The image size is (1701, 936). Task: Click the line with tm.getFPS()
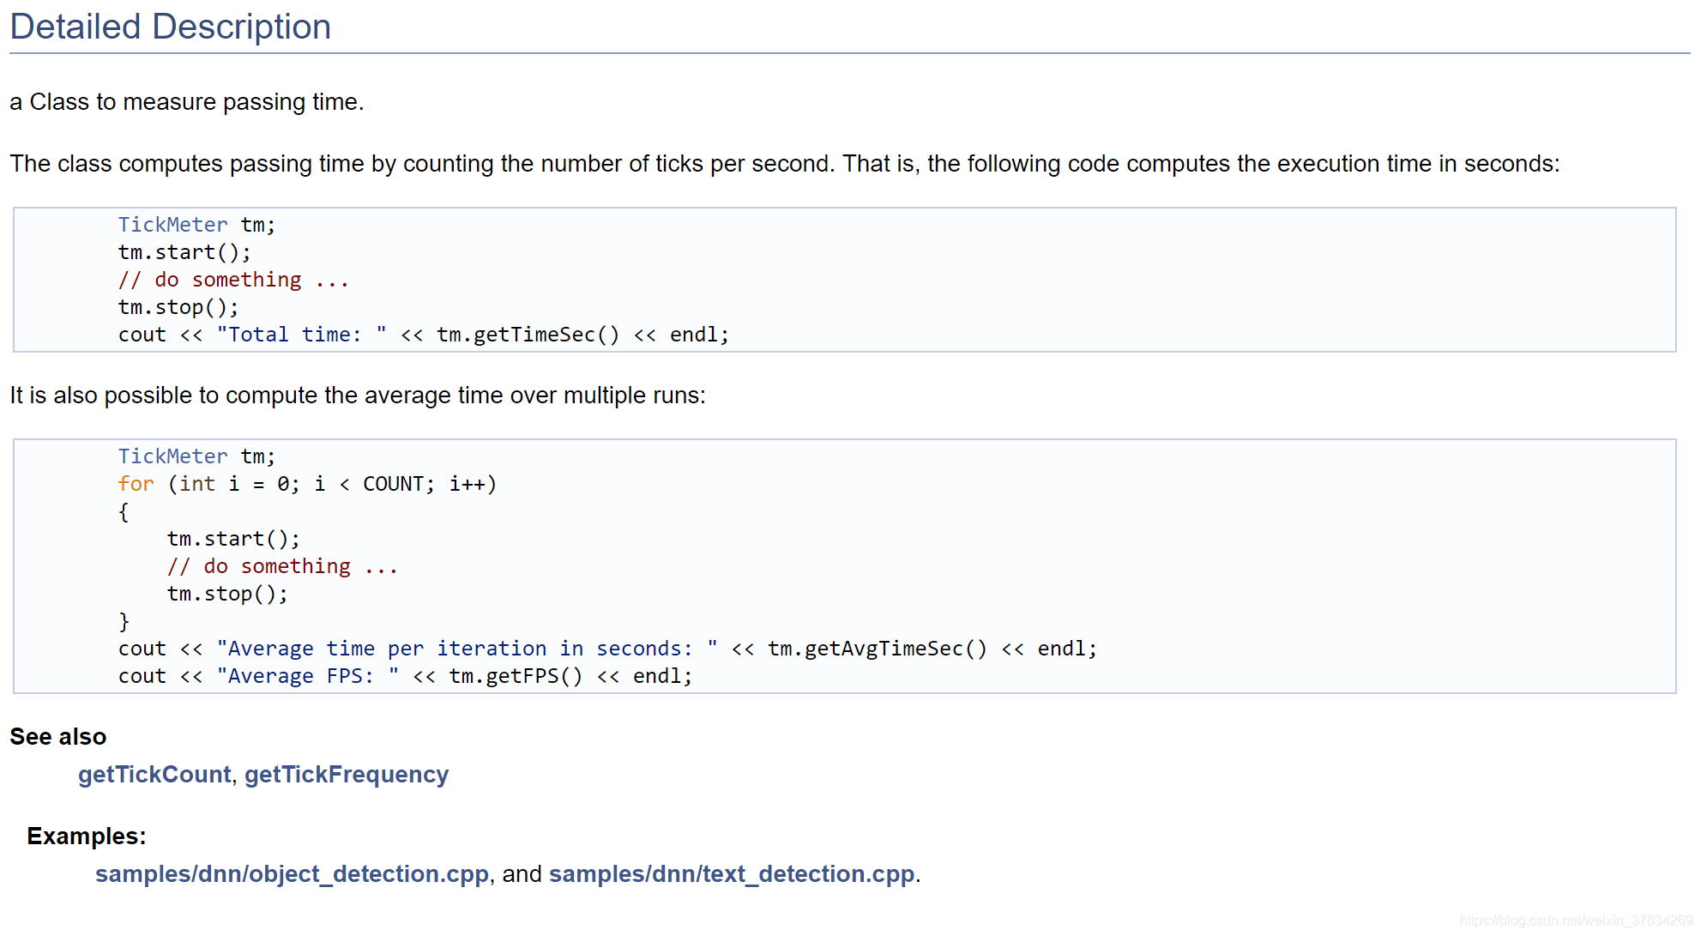tap(405, 676)
